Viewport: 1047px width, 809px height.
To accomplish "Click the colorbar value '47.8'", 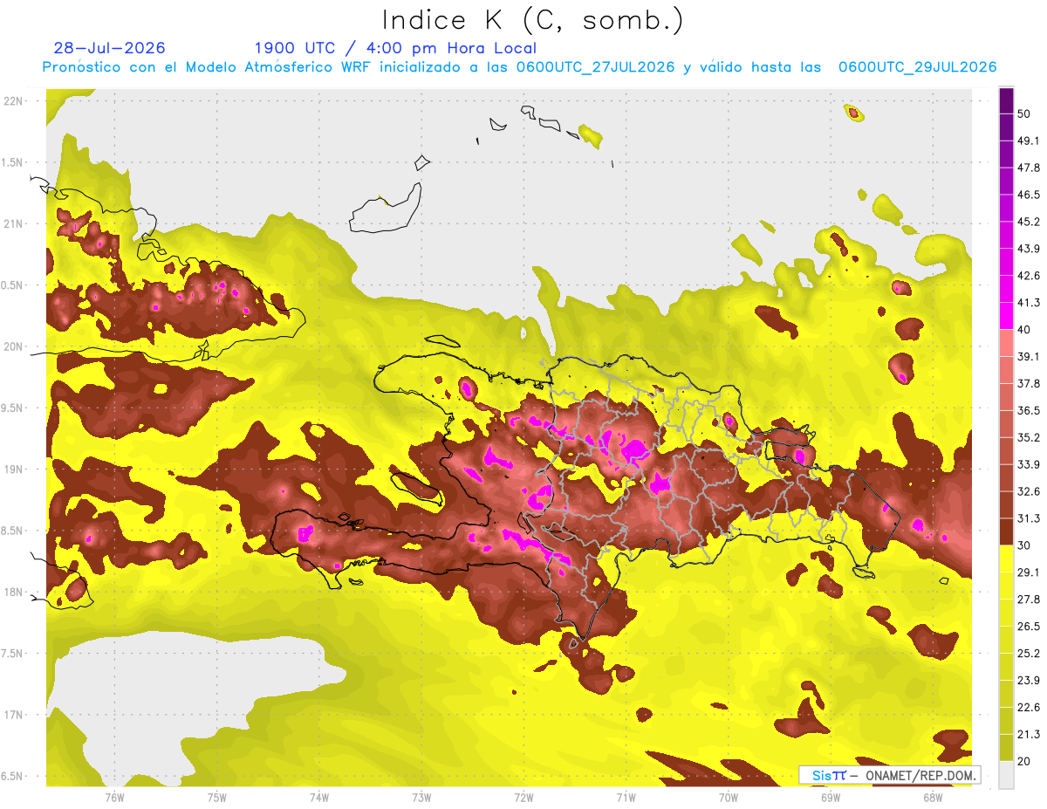I will (1029, 168).
